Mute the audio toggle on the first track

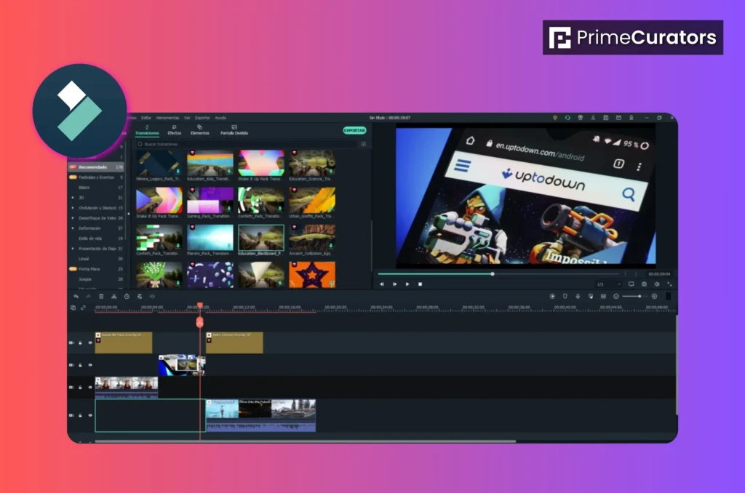(x=72, y=342)
